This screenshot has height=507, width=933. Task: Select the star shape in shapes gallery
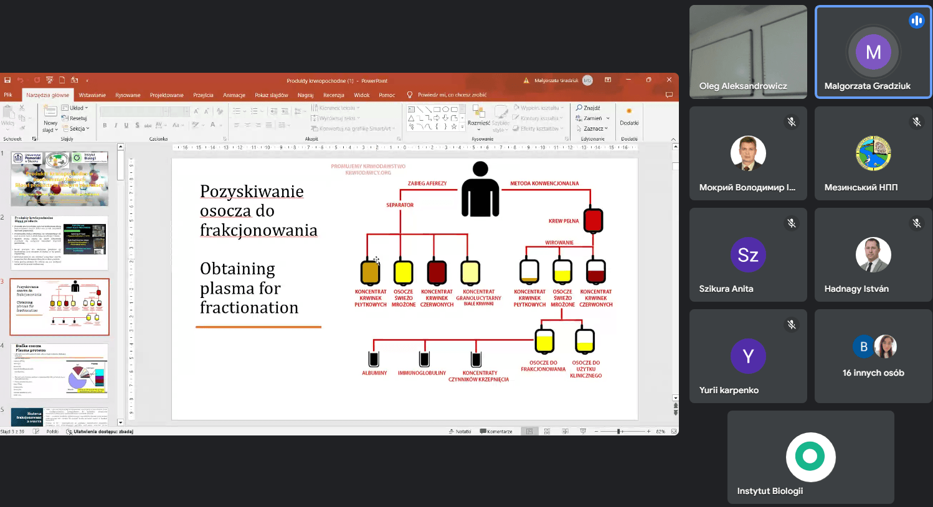pos(454,126)
